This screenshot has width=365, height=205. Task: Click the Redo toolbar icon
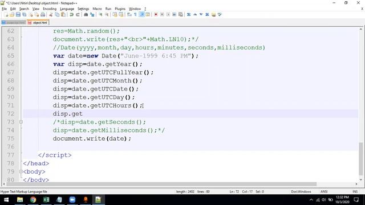pyautogui.click(x=78, y=15)
